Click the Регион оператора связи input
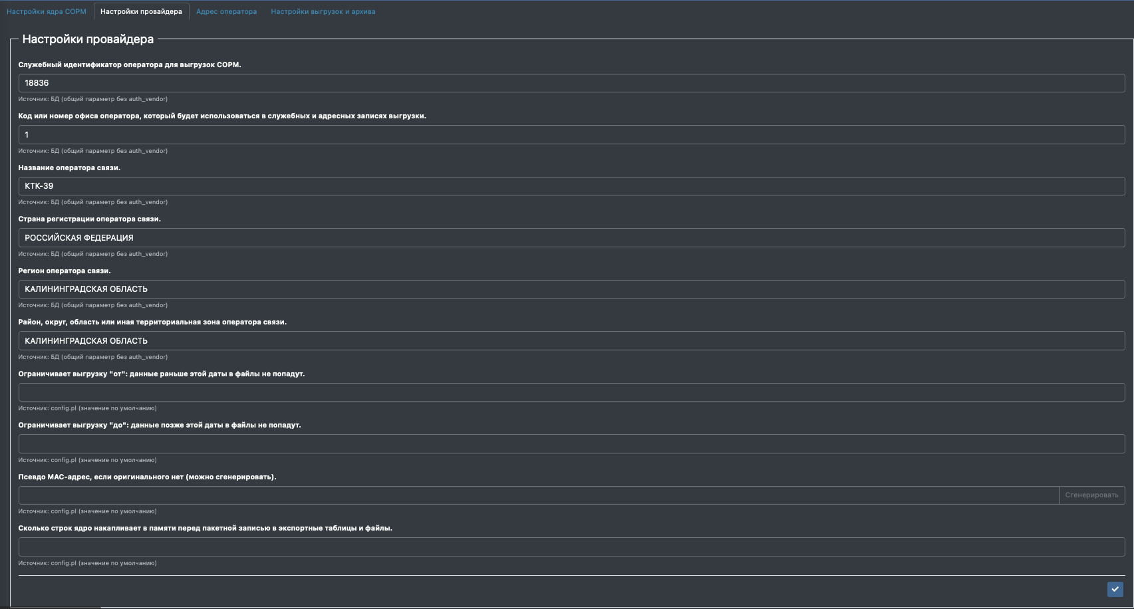The width and height of the screenshot is (1134, 609). [571, 289]
